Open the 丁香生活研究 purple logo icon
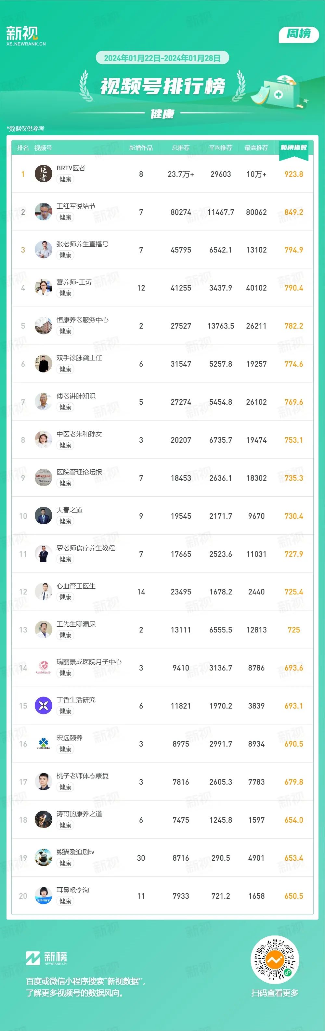The image size is (325, 1031). pyautogui.click(x=43, y=706)
